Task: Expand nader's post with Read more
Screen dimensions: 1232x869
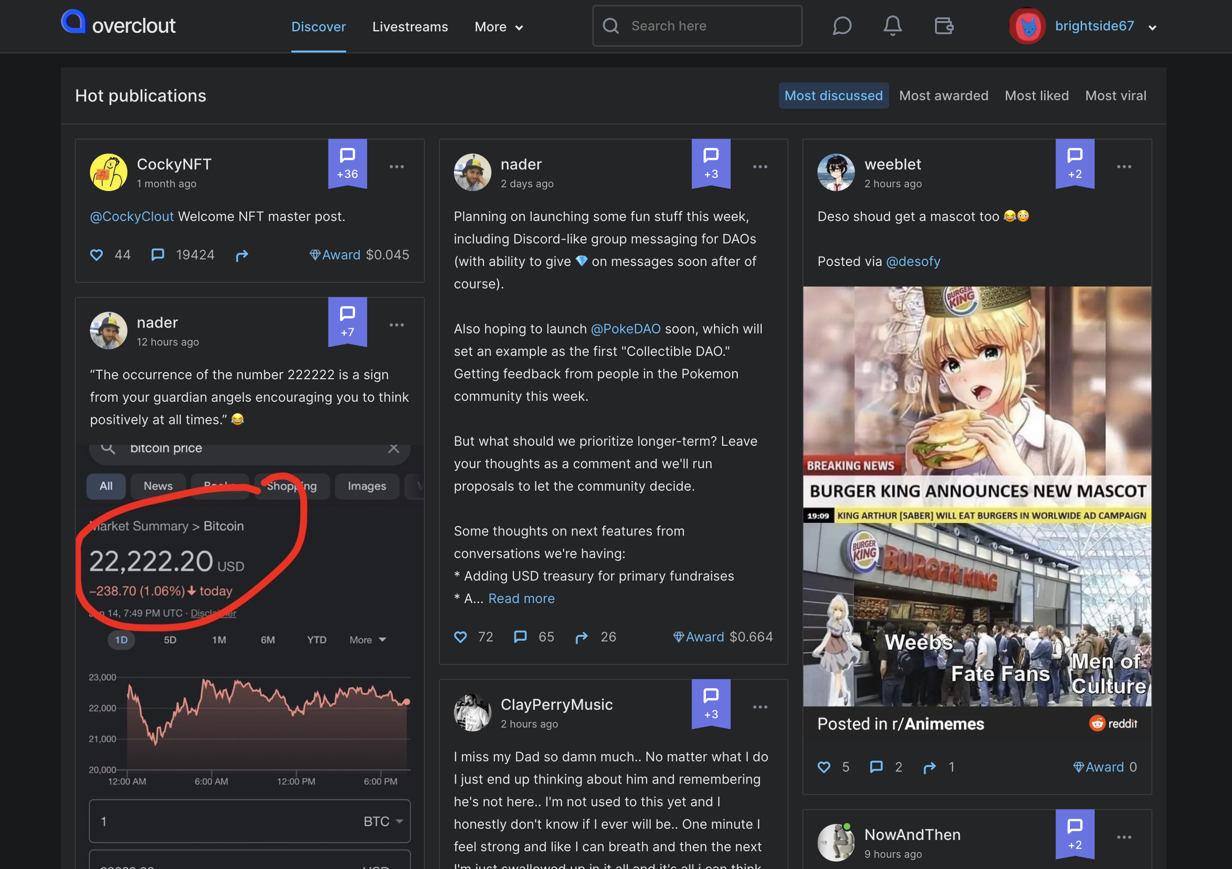Action: (x=521, y=598)
